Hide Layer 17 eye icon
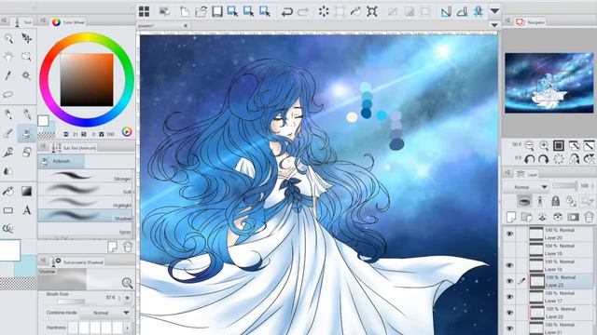This screenshot has width=597, height=335. tap(509, 297)
